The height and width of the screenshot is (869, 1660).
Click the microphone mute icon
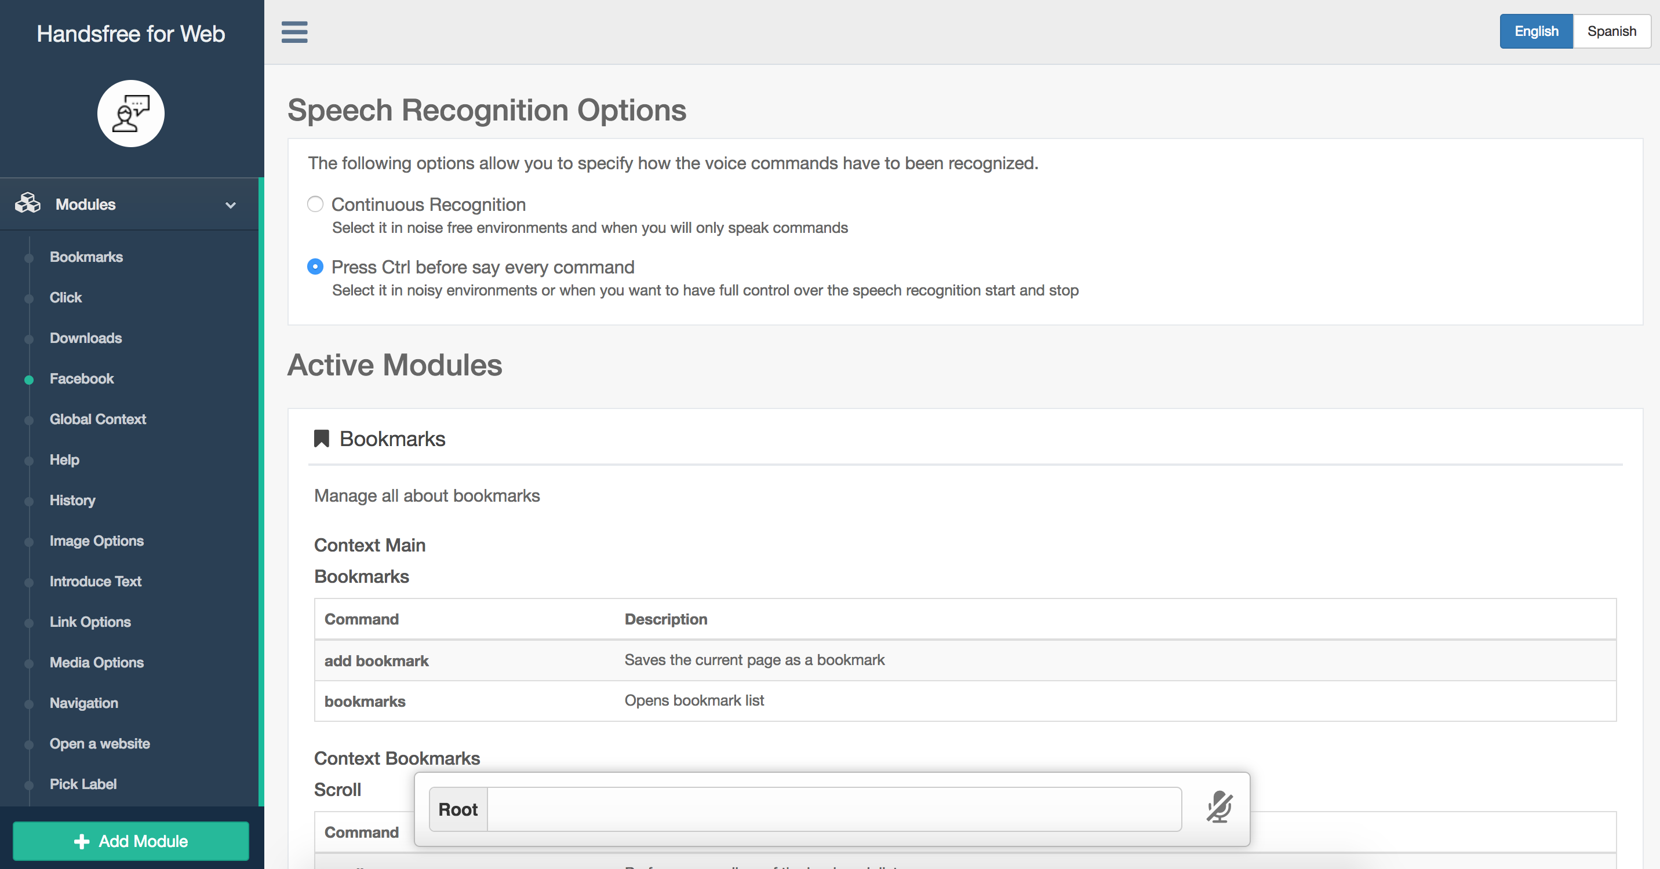(x=1218, y=808)
